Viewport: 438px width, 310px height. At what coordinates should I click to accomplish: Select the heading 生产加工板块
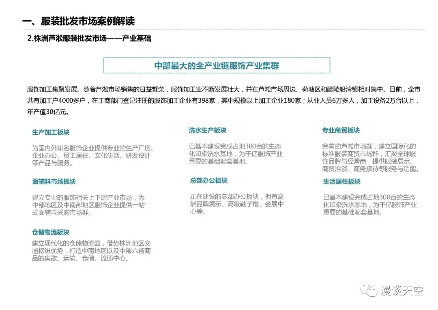coord(51,132)
